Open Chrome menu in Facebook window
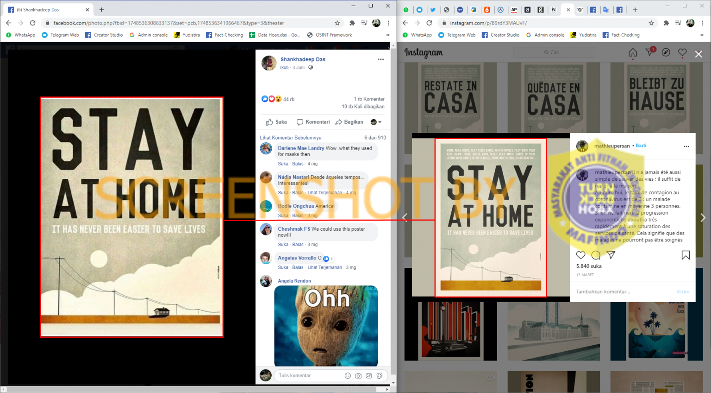711x393 pixels. click(388, 23)
